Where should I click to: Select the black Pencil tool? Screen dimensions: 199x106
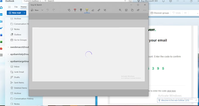pos(81,10)
